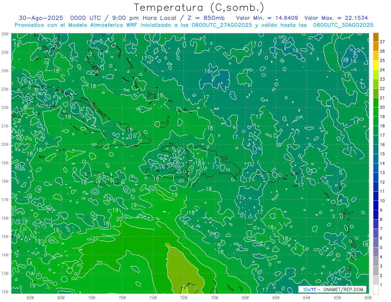
Task: Click the 25N latitude axis label
Action: [5, 52]
